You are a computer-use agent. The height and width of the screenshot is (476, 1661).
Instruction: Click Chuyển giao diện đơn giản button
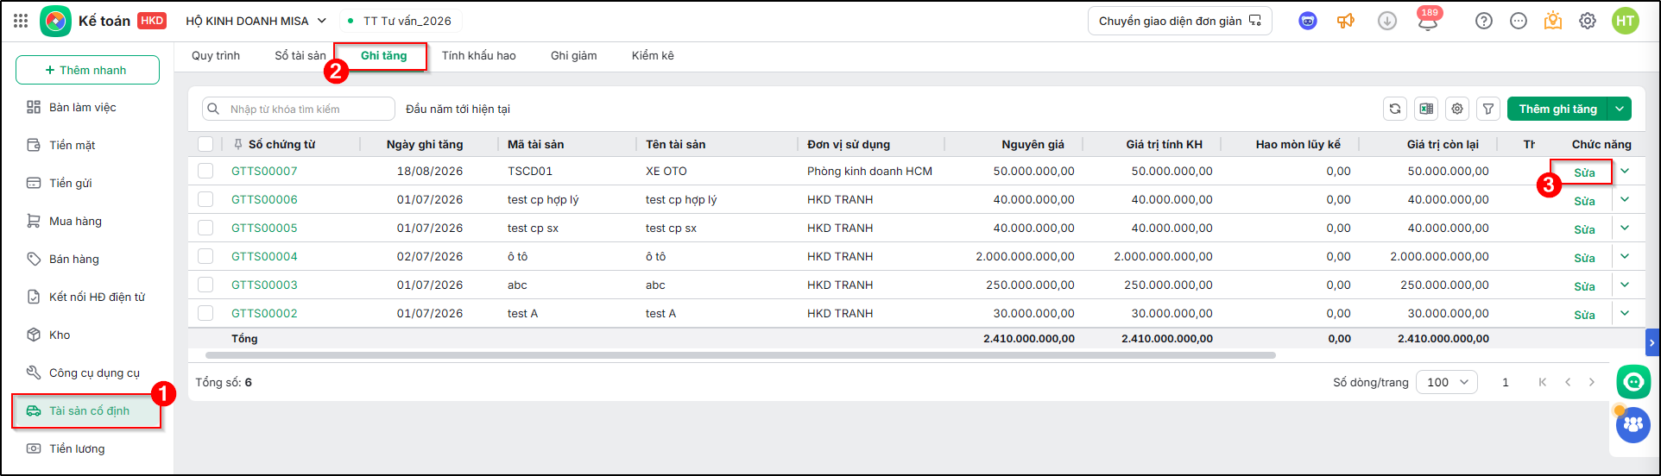point(1180,21)
